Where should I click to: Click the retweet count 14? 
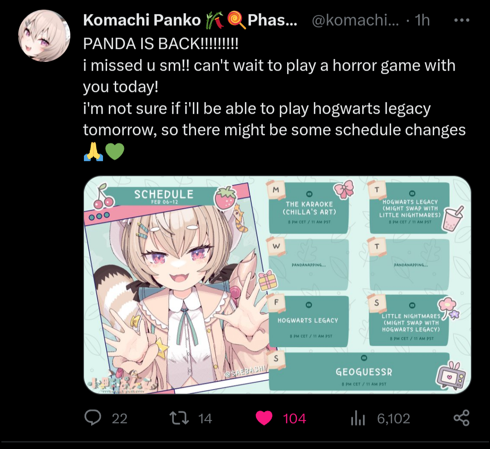(x=205, y=419)
